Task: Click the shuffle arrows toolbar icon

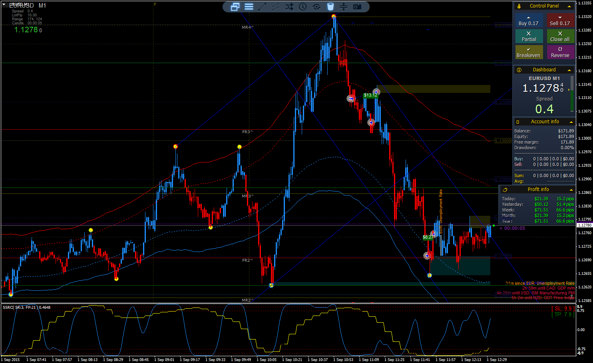Action: click(289, 7)
